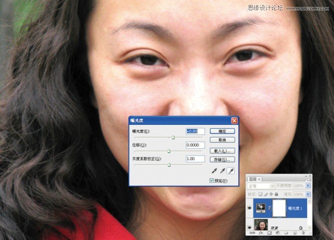Click the 曝光度 exposure slider handle
Viewport: 334px width, 240px height.
click(x=173, y=137)
